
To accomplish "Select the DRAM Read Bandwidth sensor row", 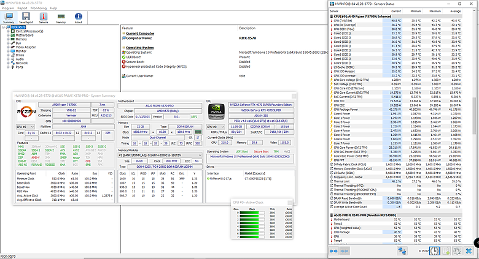I will 395,198.
